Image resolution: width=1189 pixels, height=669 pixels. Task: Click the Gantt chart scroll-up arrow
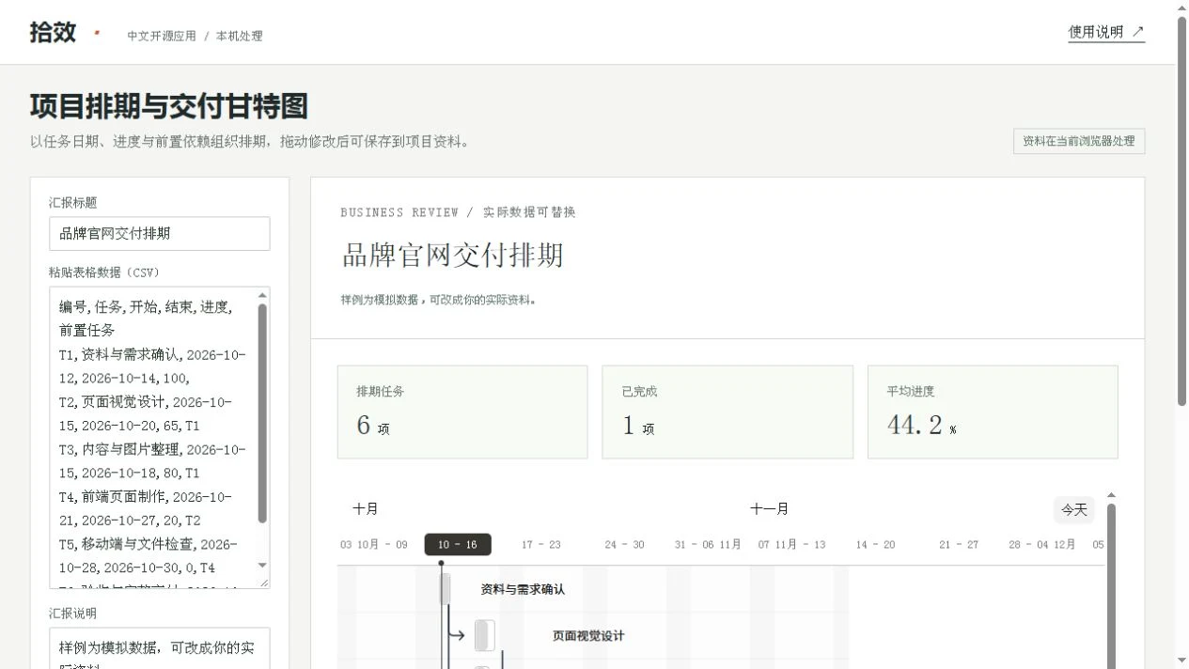pos(1111,495)
